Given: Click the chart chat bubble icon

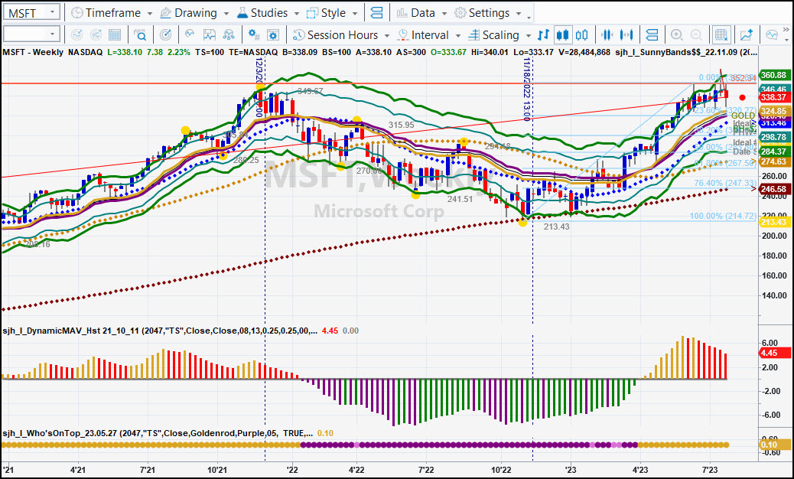Looking at the screenshot, I should coord(772,35).
